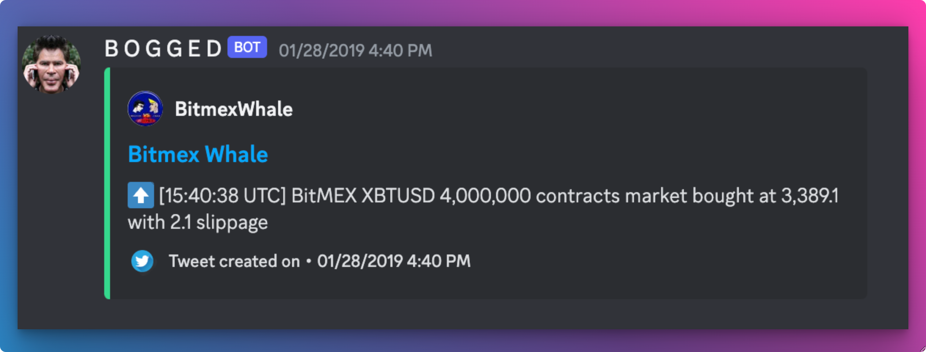Screen dimensions: 926x352
Task: Click the word BitMEX in the message
Action: (324, 195)
